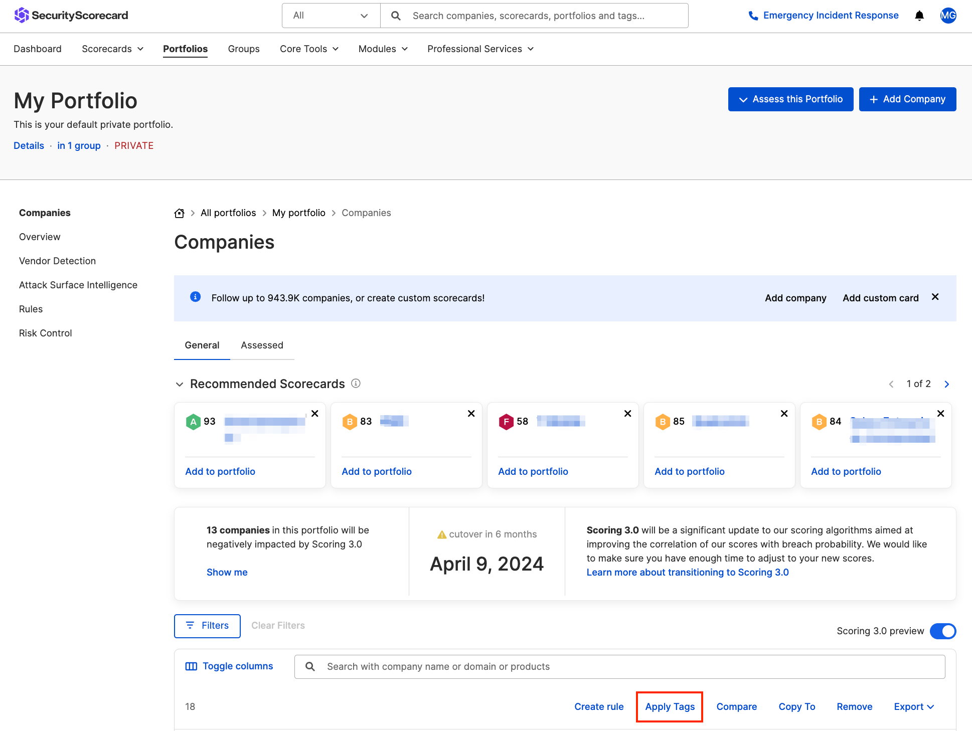Click Add company in the banner
The height and width of the screenshot is (731, 972).
(795, 298)
